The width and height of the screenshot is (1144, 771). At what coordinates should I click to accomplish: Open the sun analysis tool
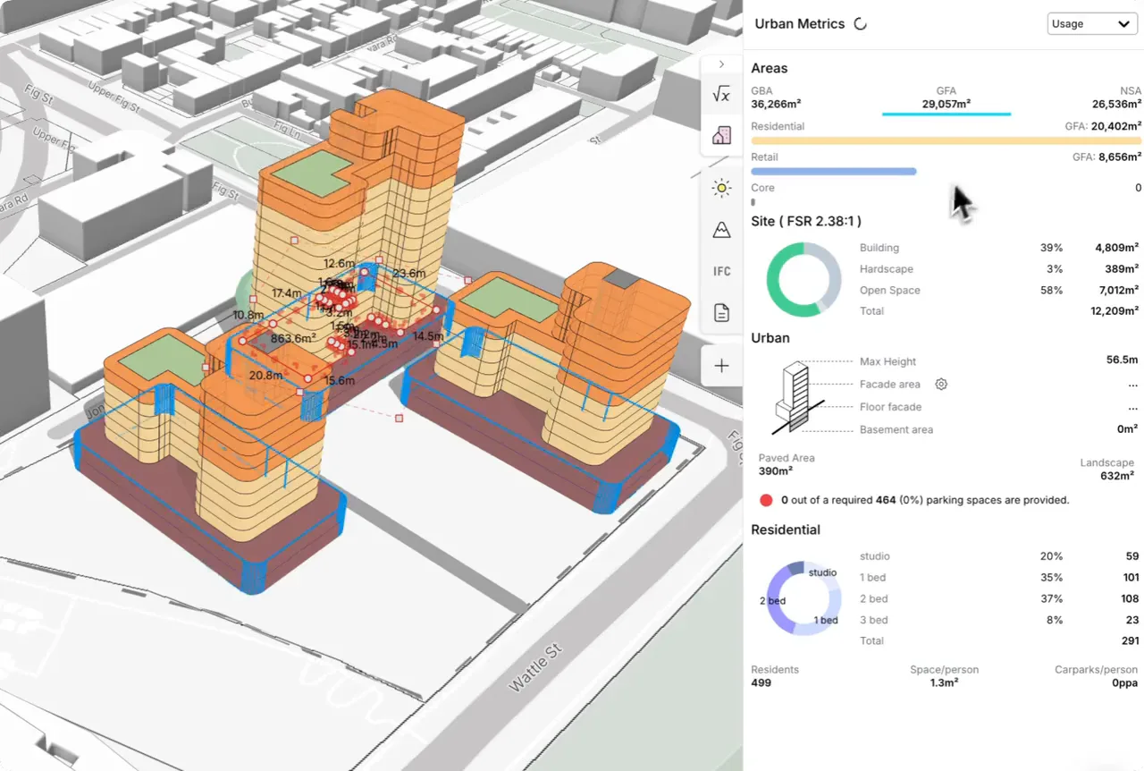pos(721,188)
